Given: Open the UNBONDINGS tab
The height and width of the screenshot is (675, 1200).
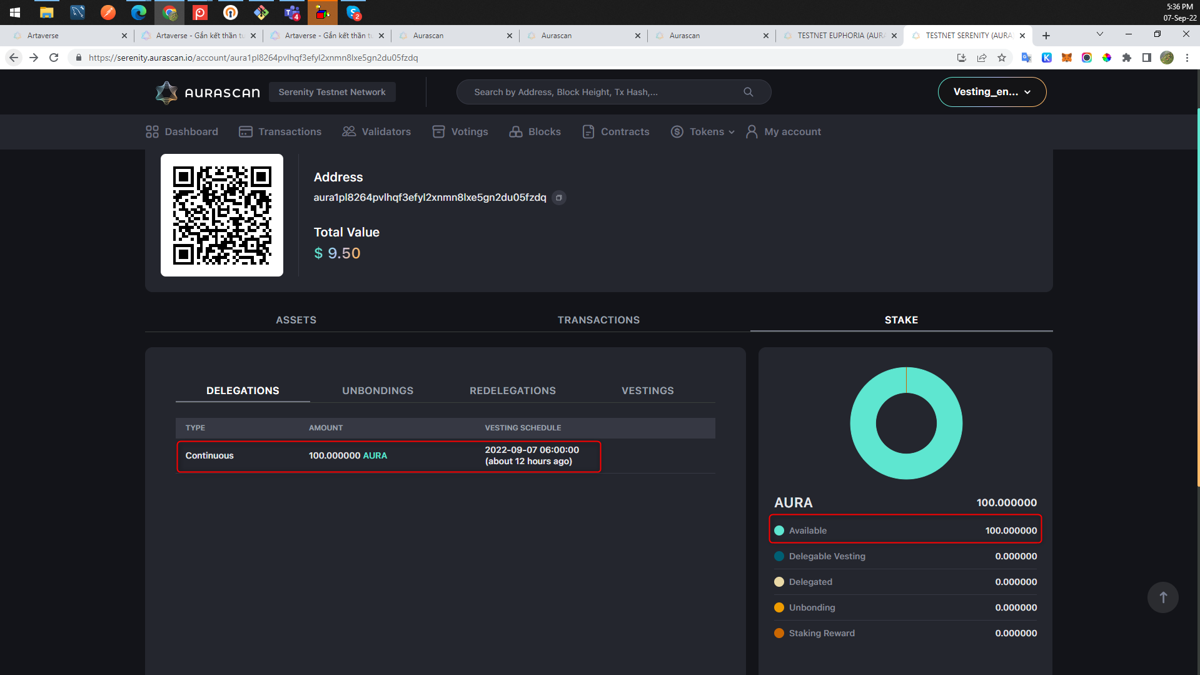Looking at the screenshot, I should pos(378,390).
